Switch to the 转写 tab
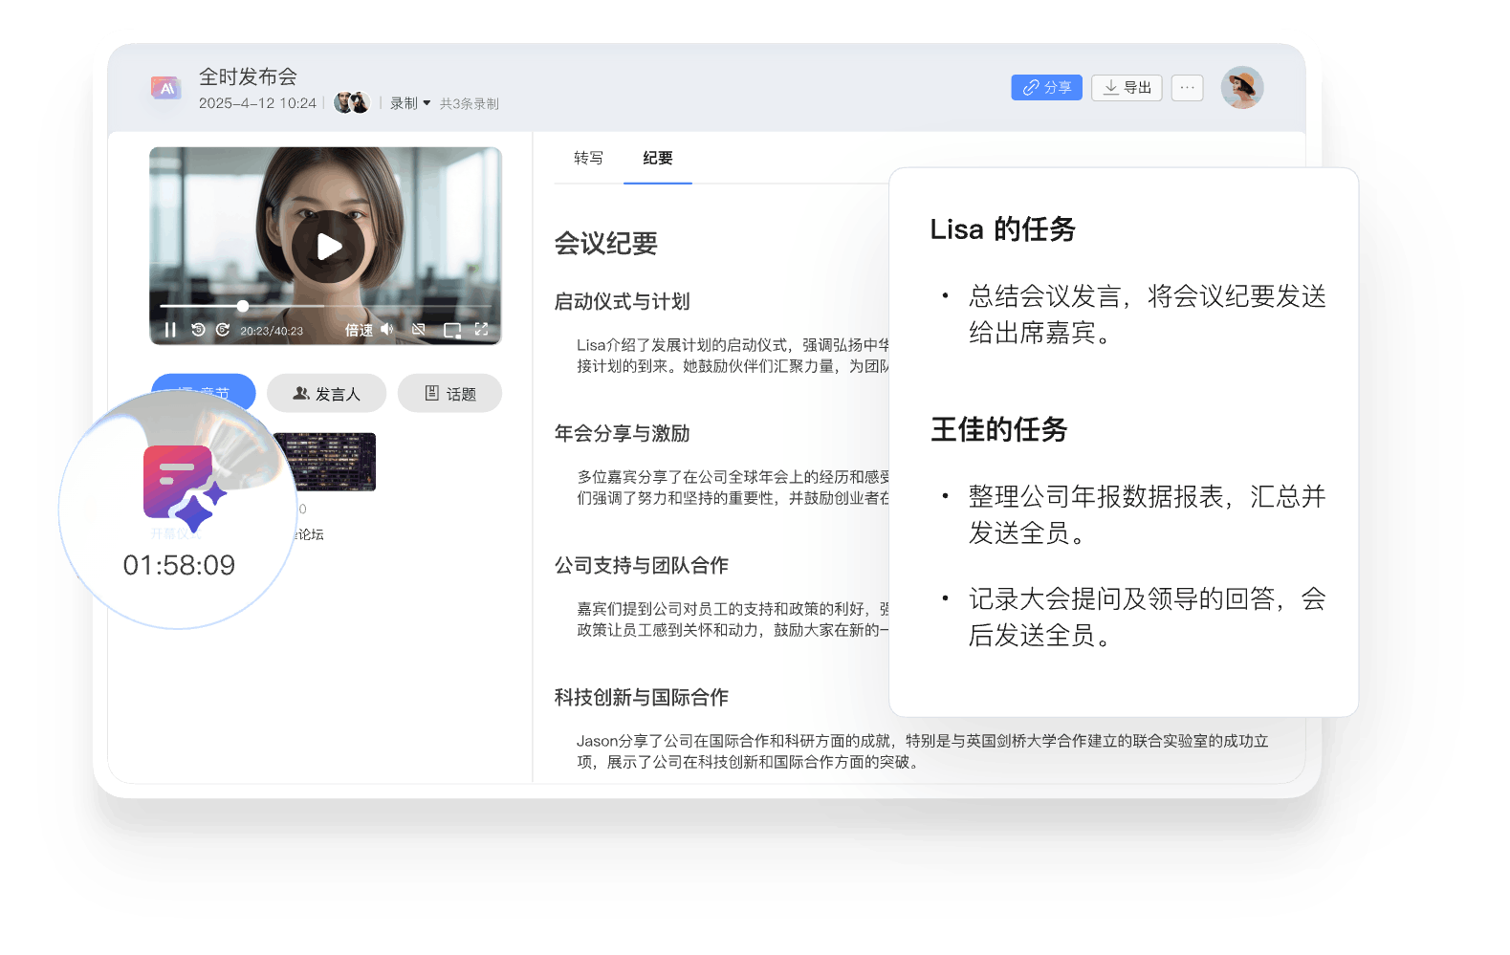1510x955 pixels. (x=588, y=158)
